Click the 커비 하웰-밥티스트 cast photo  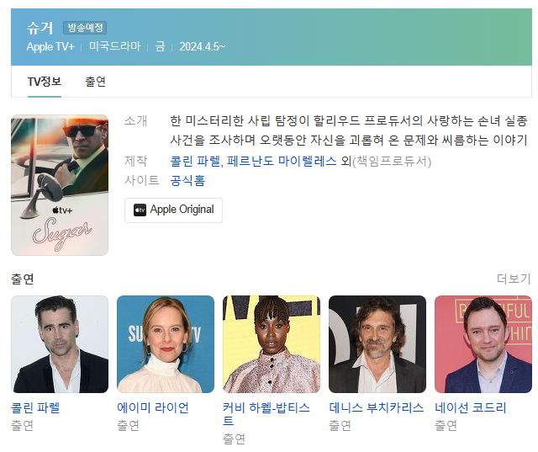click(272, 343)
